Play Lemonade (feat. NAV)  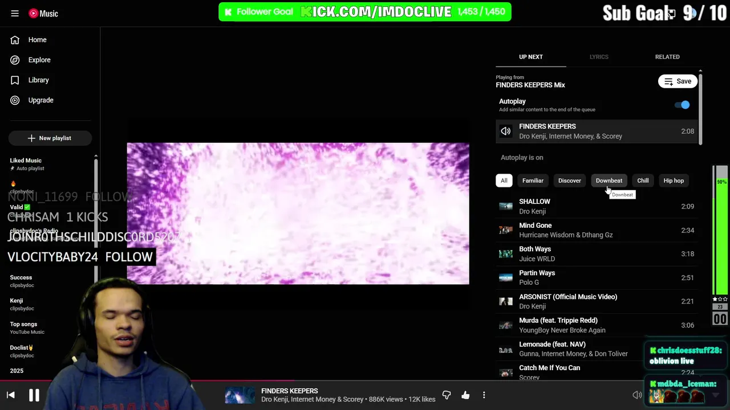click(597, 349)
